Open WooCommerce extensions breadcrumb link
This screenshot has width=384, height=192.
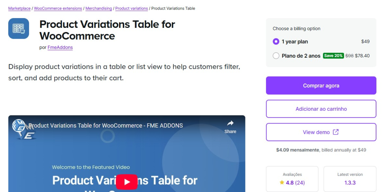pos(58,8)
